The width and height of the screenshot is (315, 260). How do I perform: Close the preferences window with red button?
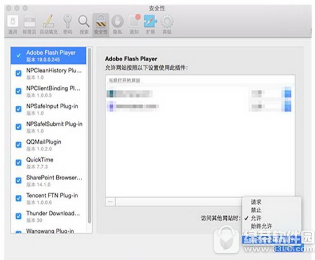pyautogui.click(x=9, y=8)
